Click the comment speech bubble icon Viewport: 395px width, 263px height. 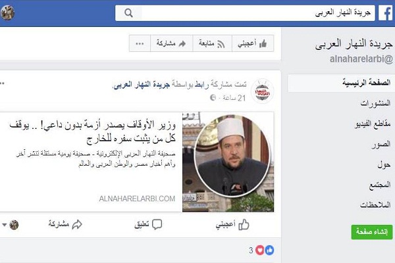coord(157,224)
